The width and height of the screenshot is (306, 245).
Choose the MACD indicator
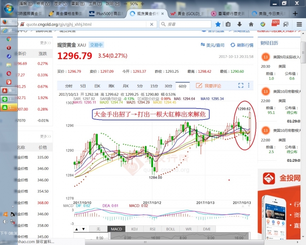pyautogui.click(x=116, y=229)
